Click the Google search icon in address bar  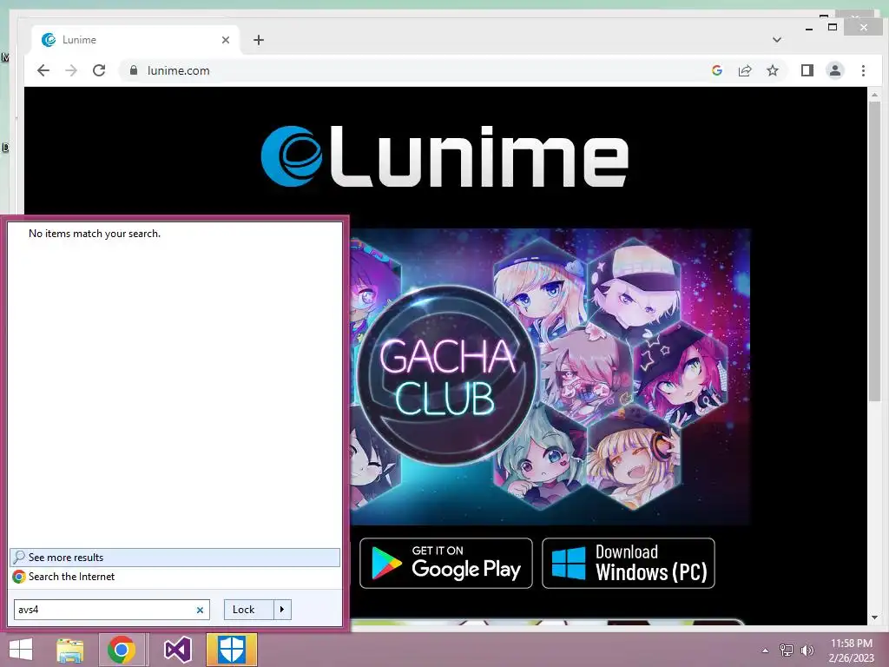716,70
